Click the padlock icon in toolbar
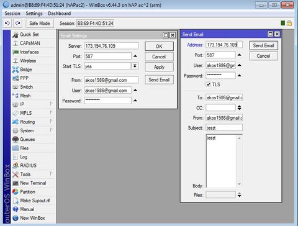 tap(289, 23)
